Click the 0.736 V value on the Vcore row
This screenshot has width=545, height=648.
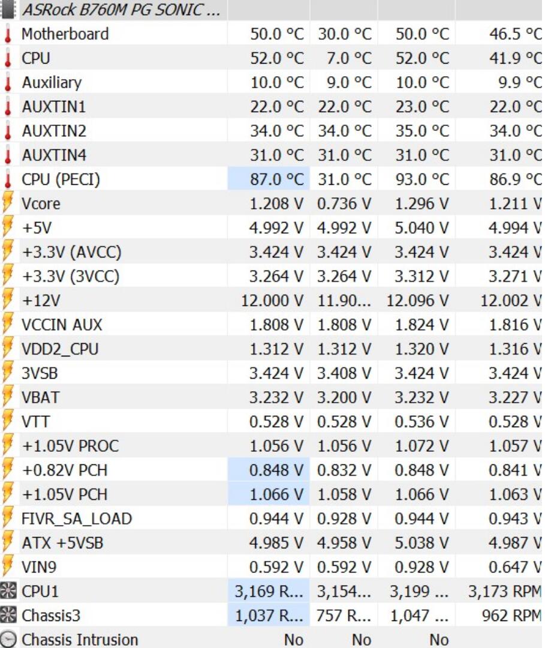[x=344, y=204]
